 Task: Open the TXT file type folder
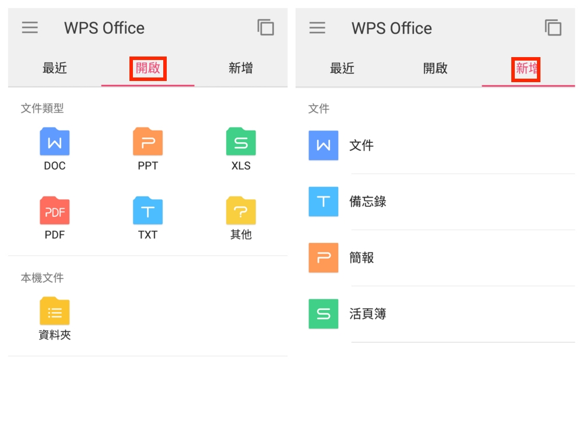(x=147, y=211)
